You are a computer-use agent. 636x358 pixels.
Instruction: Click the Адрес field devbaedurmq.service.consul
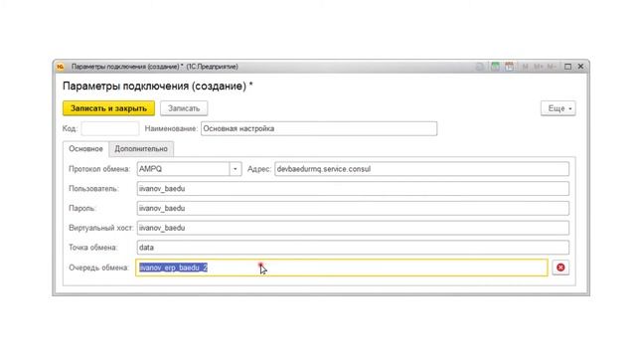421,169
